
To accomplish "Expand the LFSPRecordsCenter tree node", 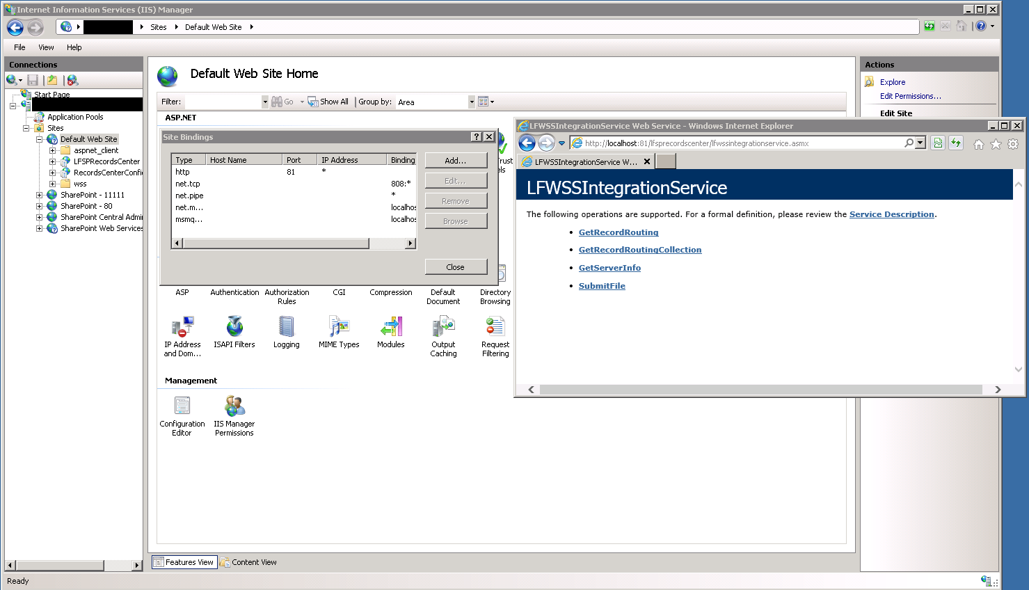I will tap(52, 161).
